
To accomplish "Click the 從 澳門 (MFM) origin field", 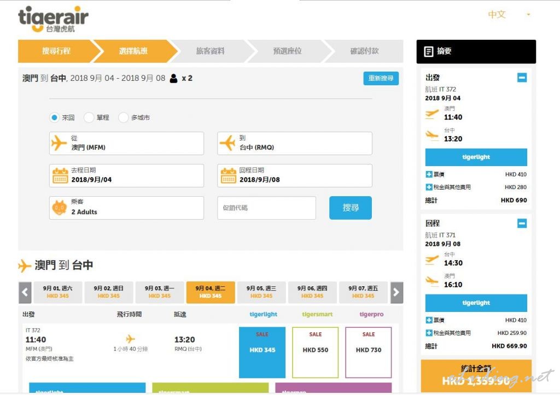I will tap(126, 144).
